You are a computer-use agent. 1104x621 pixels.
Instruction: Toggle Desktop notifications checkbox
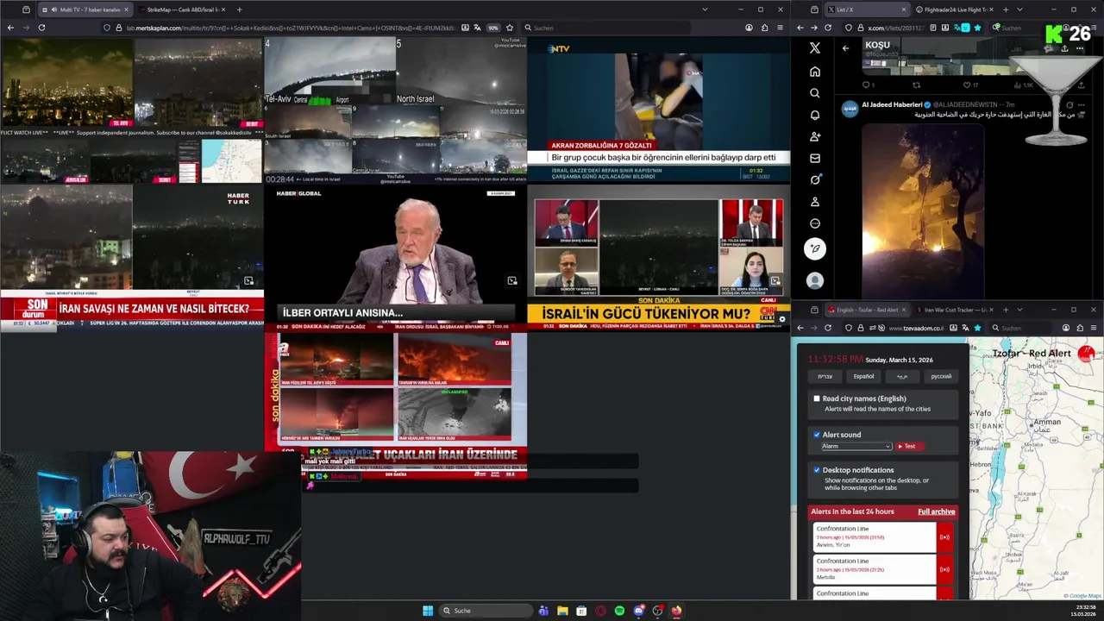(x=817, y=470)
